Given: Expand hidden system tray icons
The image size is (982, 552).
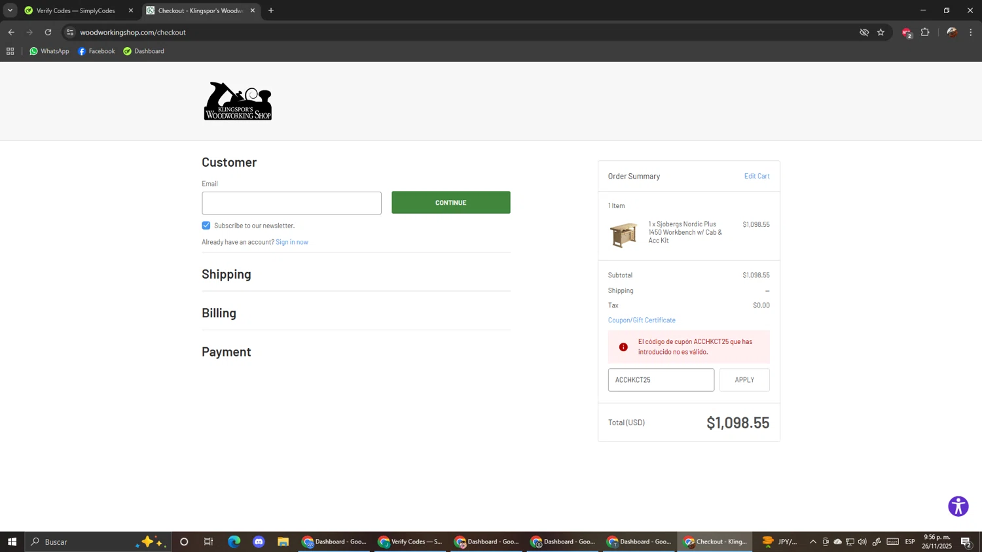Looking at the screenshot, I should pyautogui.click(x=813, y=542).
